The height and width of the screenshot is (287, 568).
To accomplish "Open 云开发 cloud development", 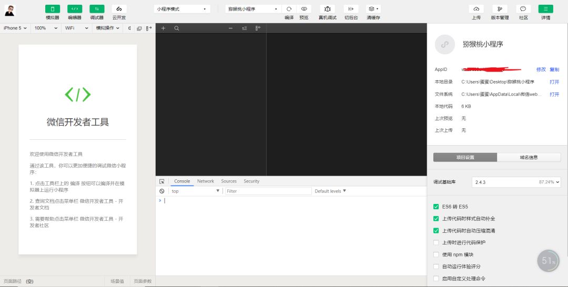I will (119, 9).
